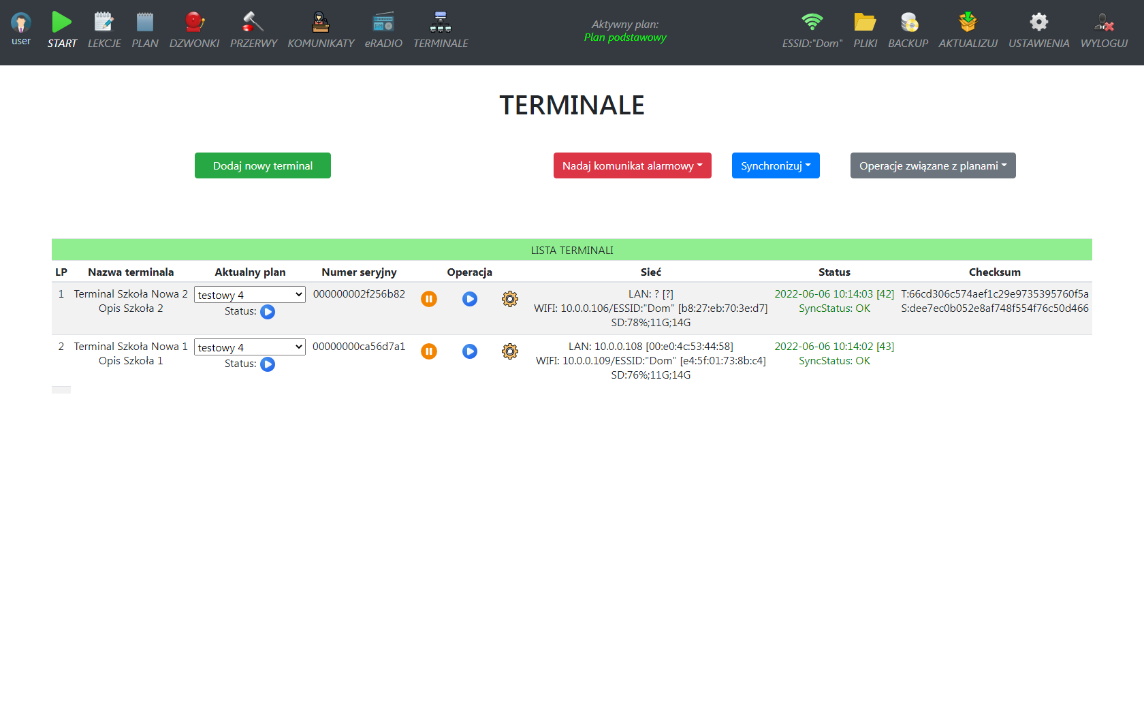This screenshot has width=1144, height=715.
Task: Click the ESSID "Dom" wifi icon
Action: click(812, 22)
